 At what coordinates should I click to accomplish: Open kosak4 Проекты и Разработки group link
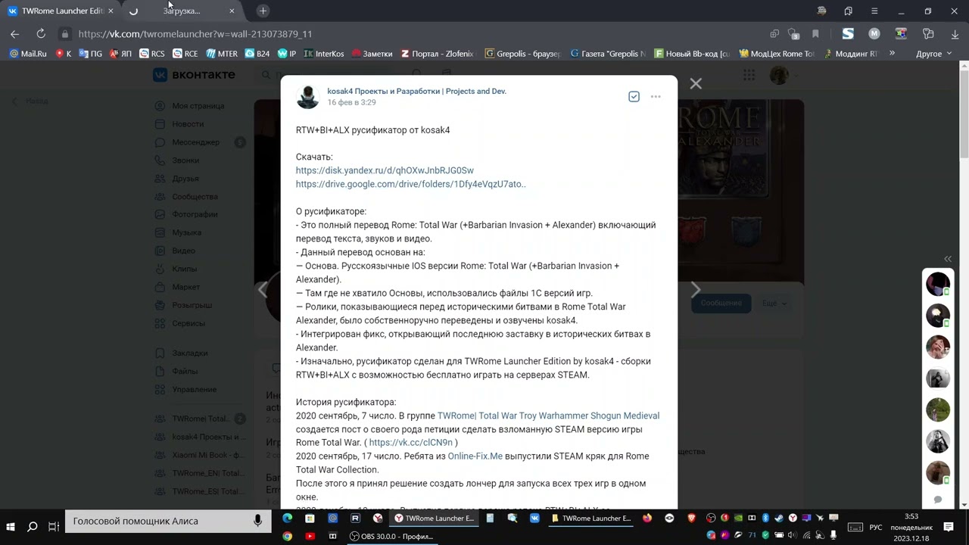coord(416,91)
